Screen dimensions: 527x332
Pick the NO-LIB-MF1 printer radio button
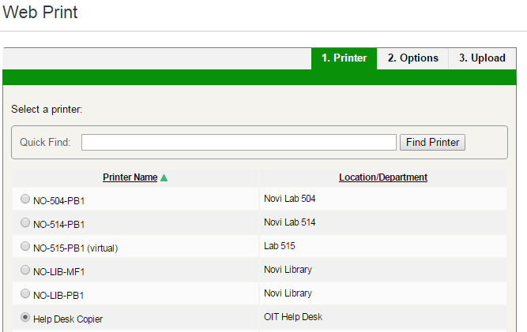25,270
